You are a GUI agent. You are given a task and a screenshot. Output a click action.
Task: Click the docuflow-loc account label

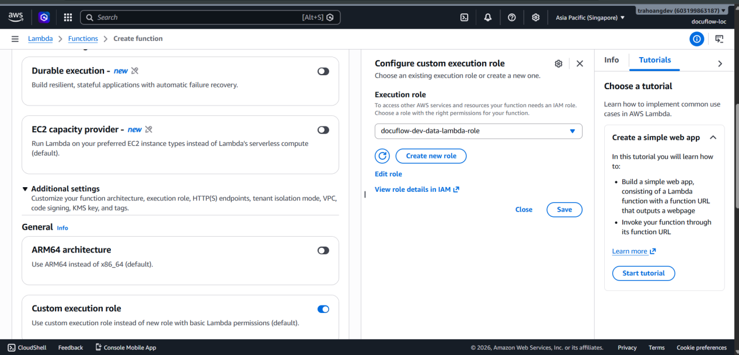coord(707,22)
